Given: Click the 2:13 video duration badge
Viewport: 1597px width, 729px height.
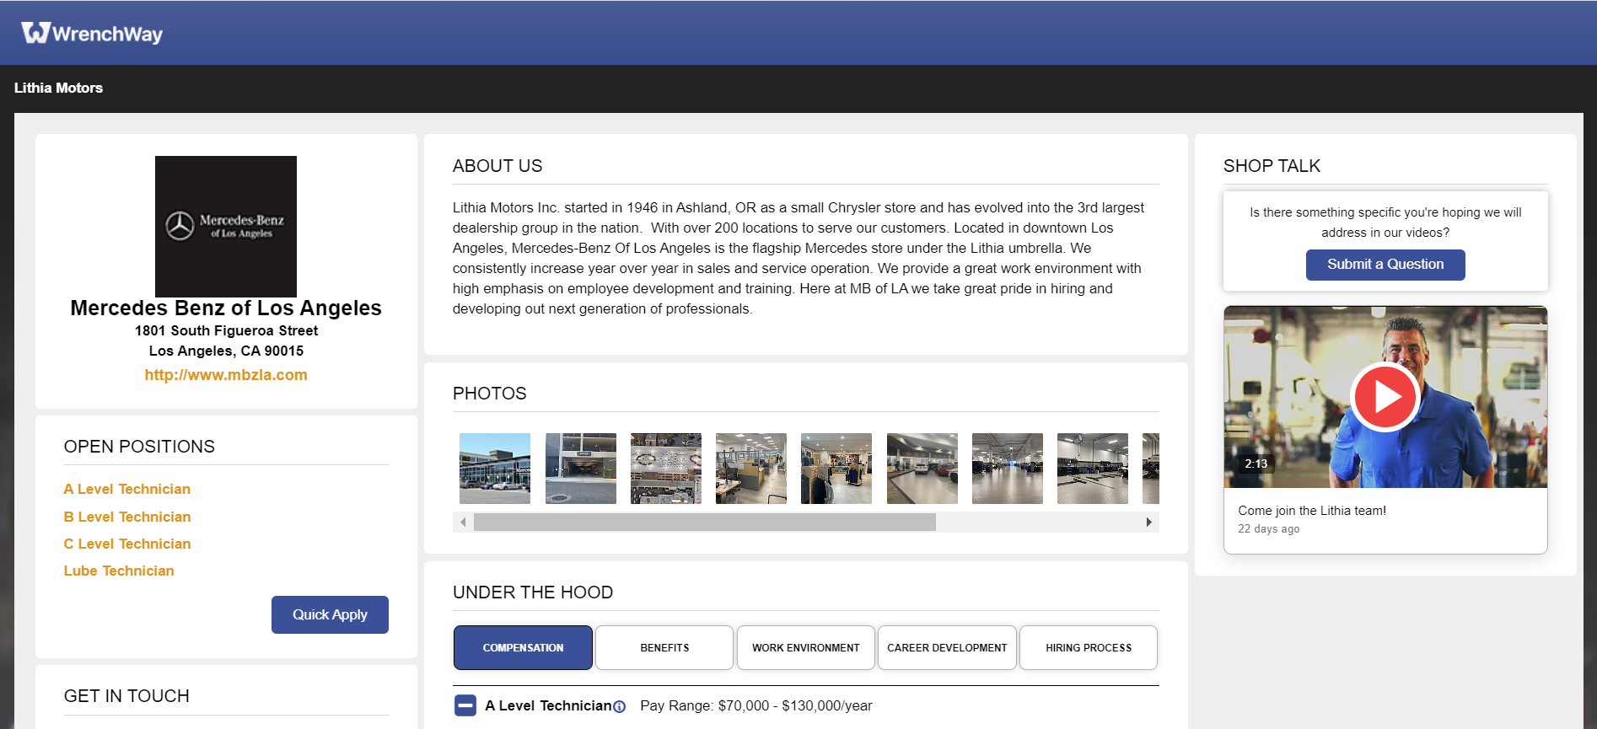Looking at the screenshot, I should pyautogui.click(x=1256, y=464).
